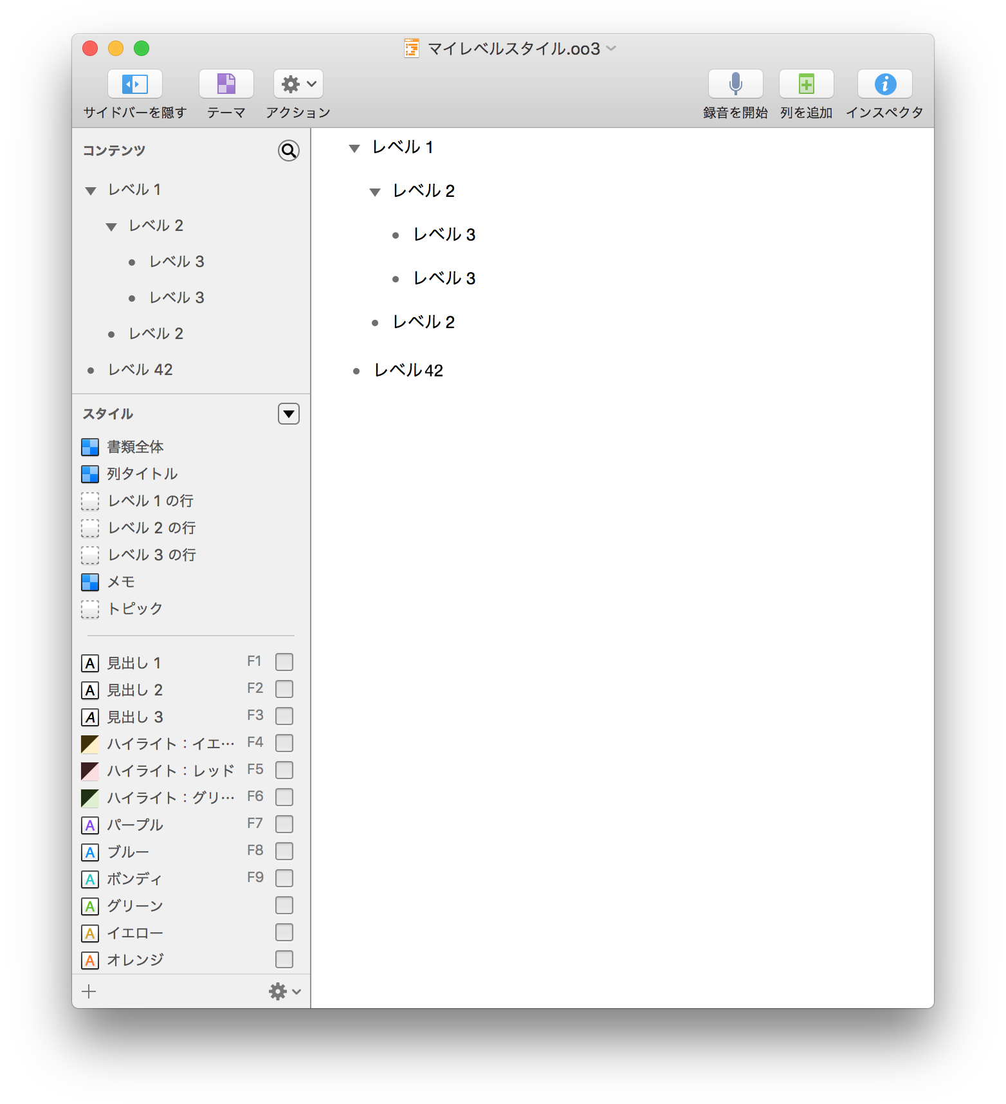Click the ボンディ teal A icon

(x=90, y=879)
